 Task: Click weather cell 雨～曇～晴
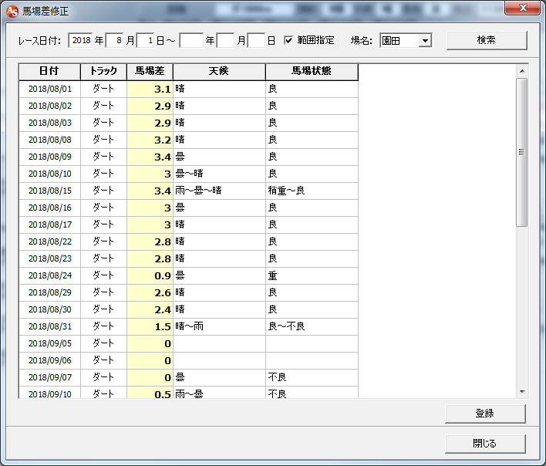pyautogui.click(x=219, y=191)
